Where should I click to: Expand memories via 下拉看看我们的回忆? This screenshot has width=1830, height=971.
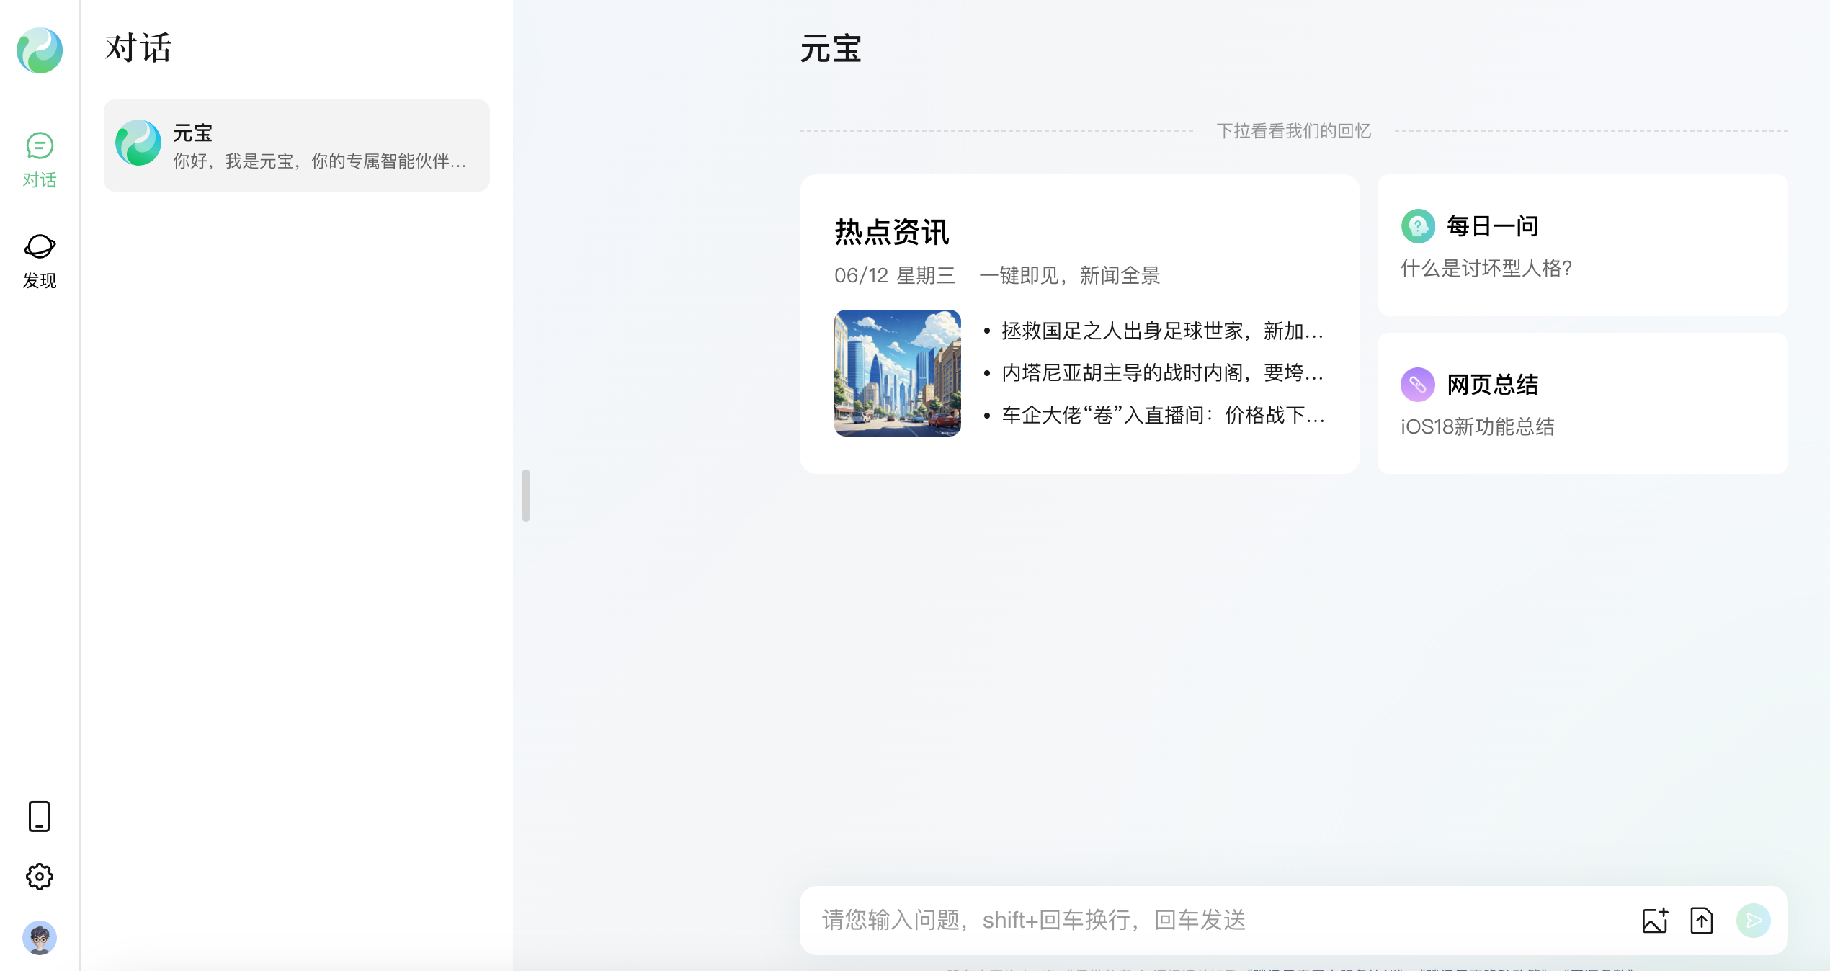pyautogui.click(x=1293, y=130)
